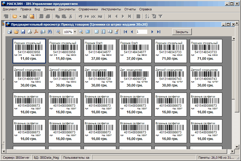Click the zoom in magnifier icon
241x161 pixels.
58,32
